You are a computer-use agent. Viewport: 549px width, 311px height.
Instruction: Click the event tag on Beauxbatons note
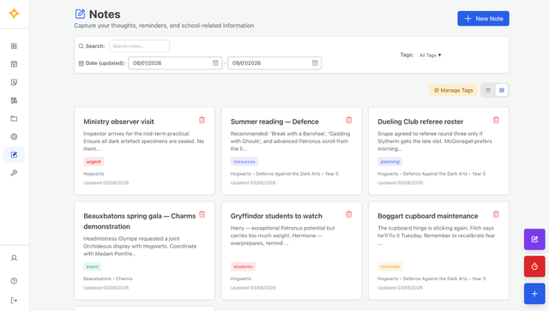[x=93, y=266]
